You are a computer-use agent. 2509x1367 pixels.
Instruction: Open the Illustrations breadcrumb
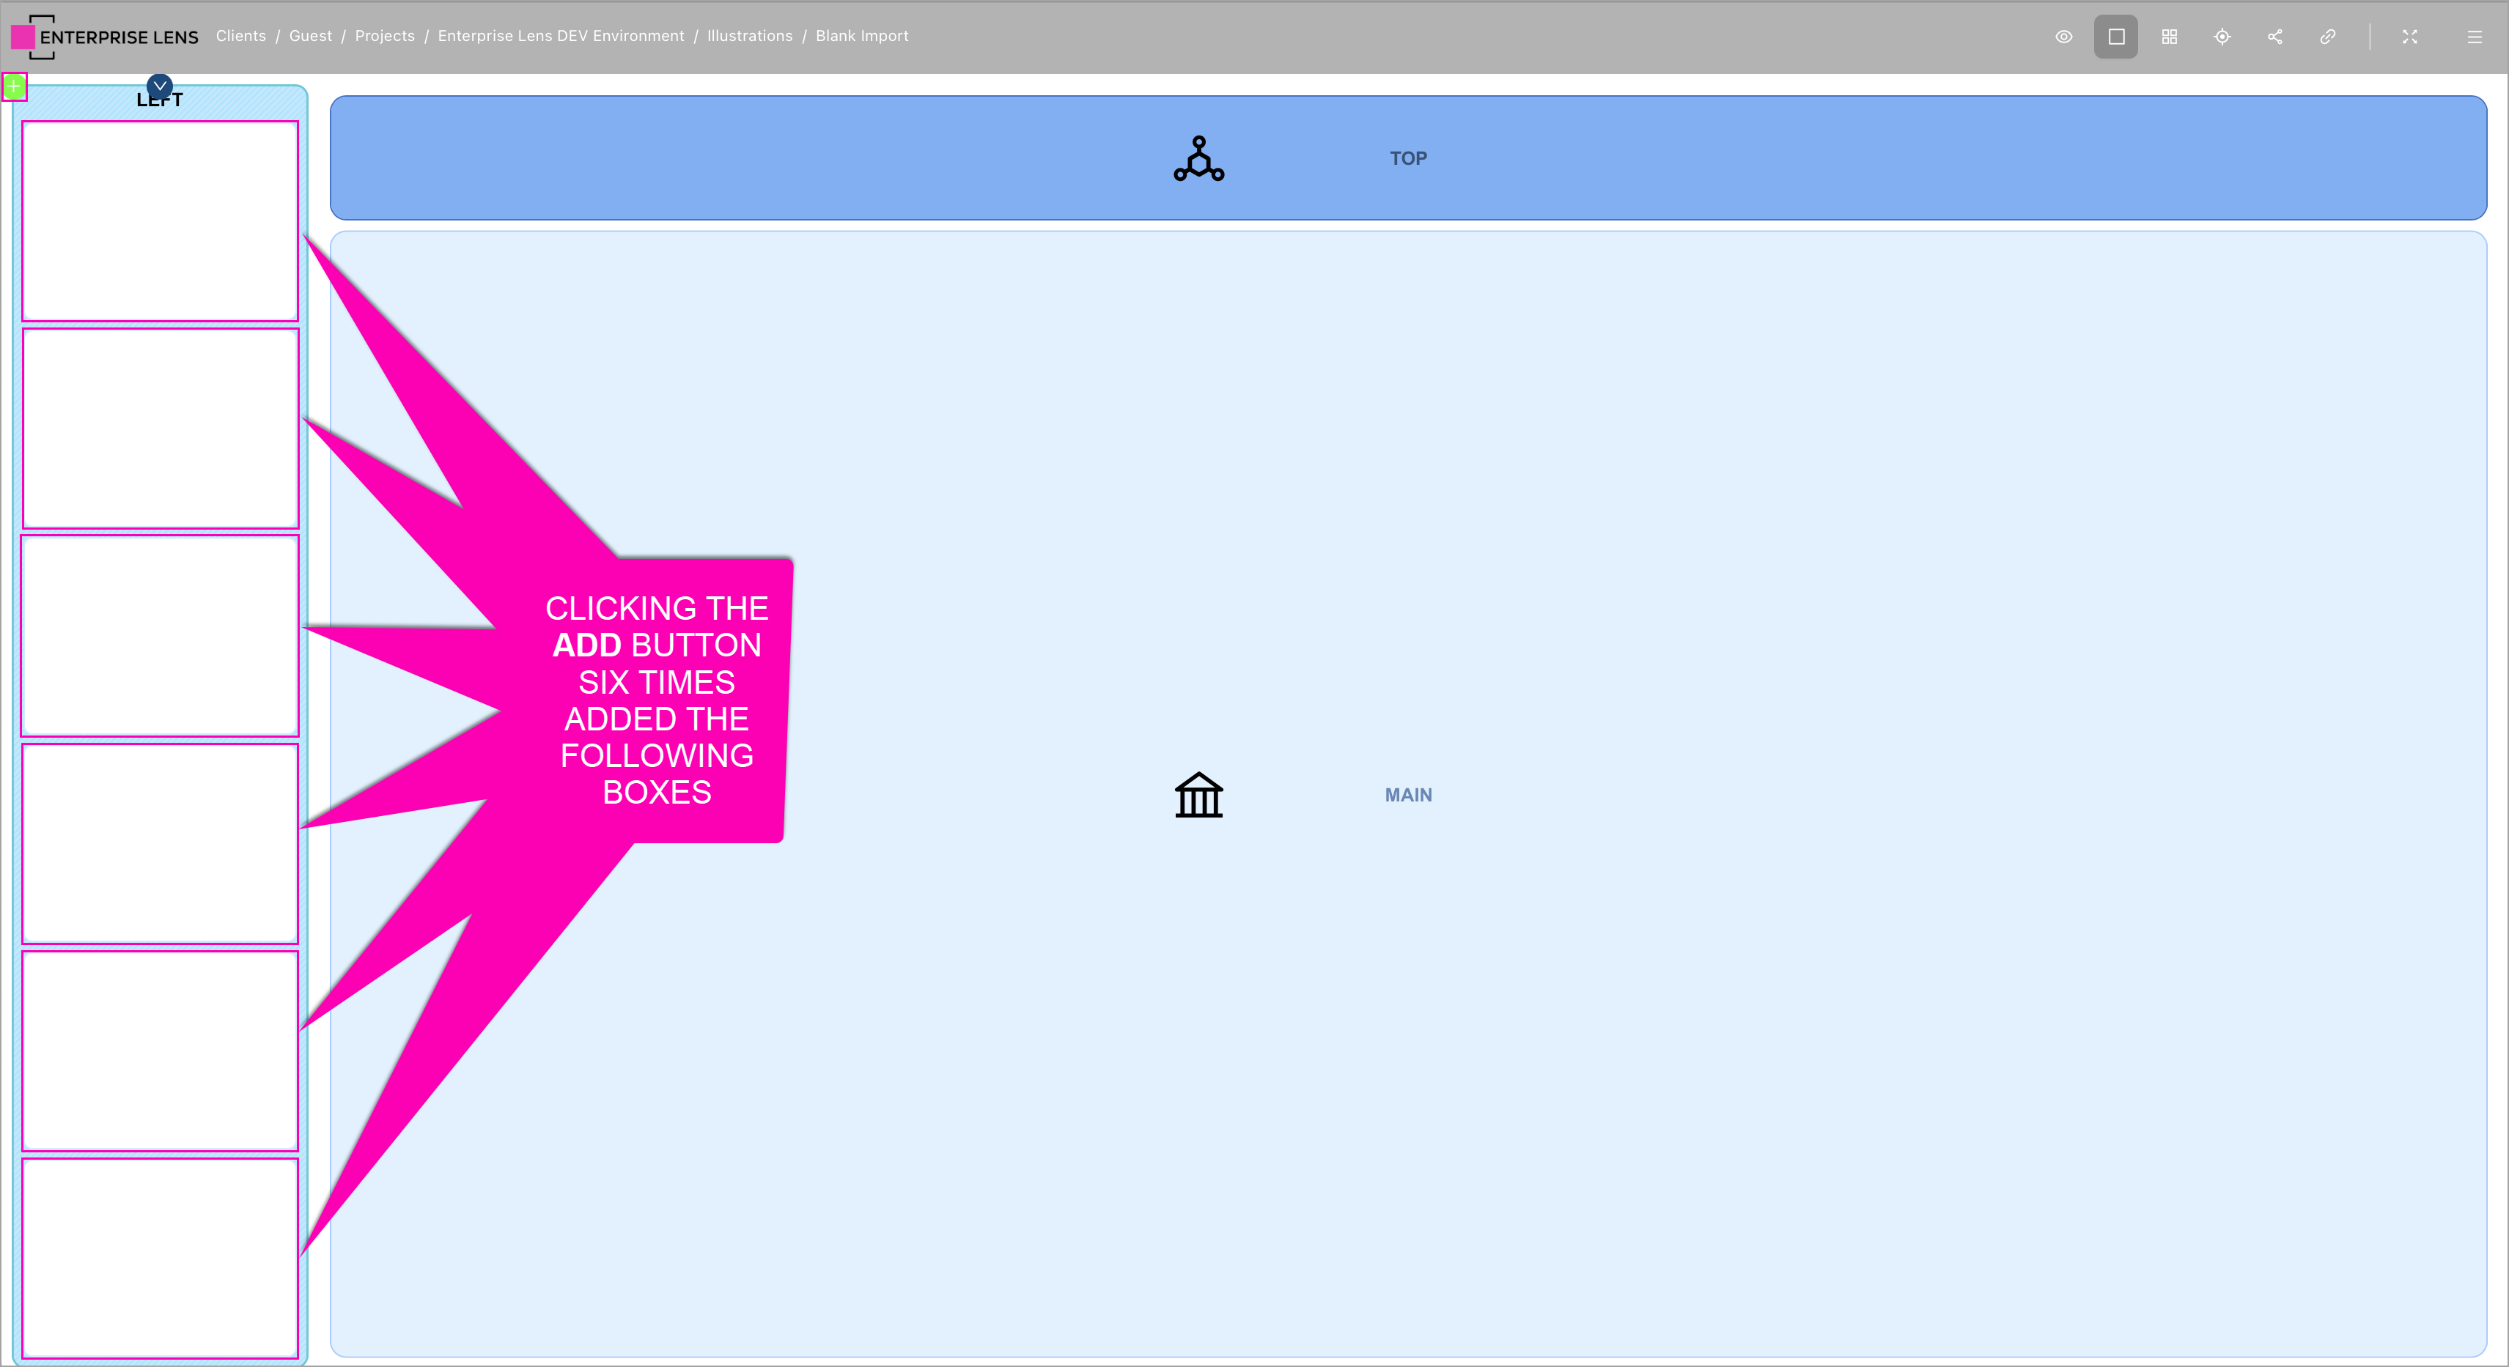[x=749, y=36]
